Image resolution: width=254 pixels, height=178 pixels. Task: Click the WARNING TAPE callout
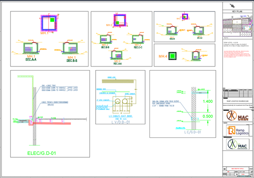pos(101,89)
